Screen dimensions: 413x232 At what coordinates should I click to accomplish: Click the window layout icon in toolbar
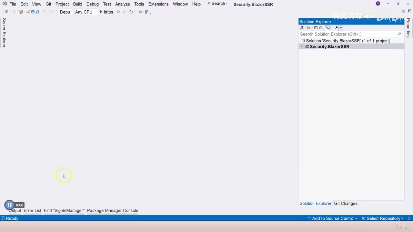[x=146, y=12]
